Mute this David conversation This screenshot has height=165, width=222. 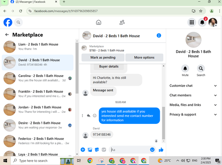coord(185,69)
